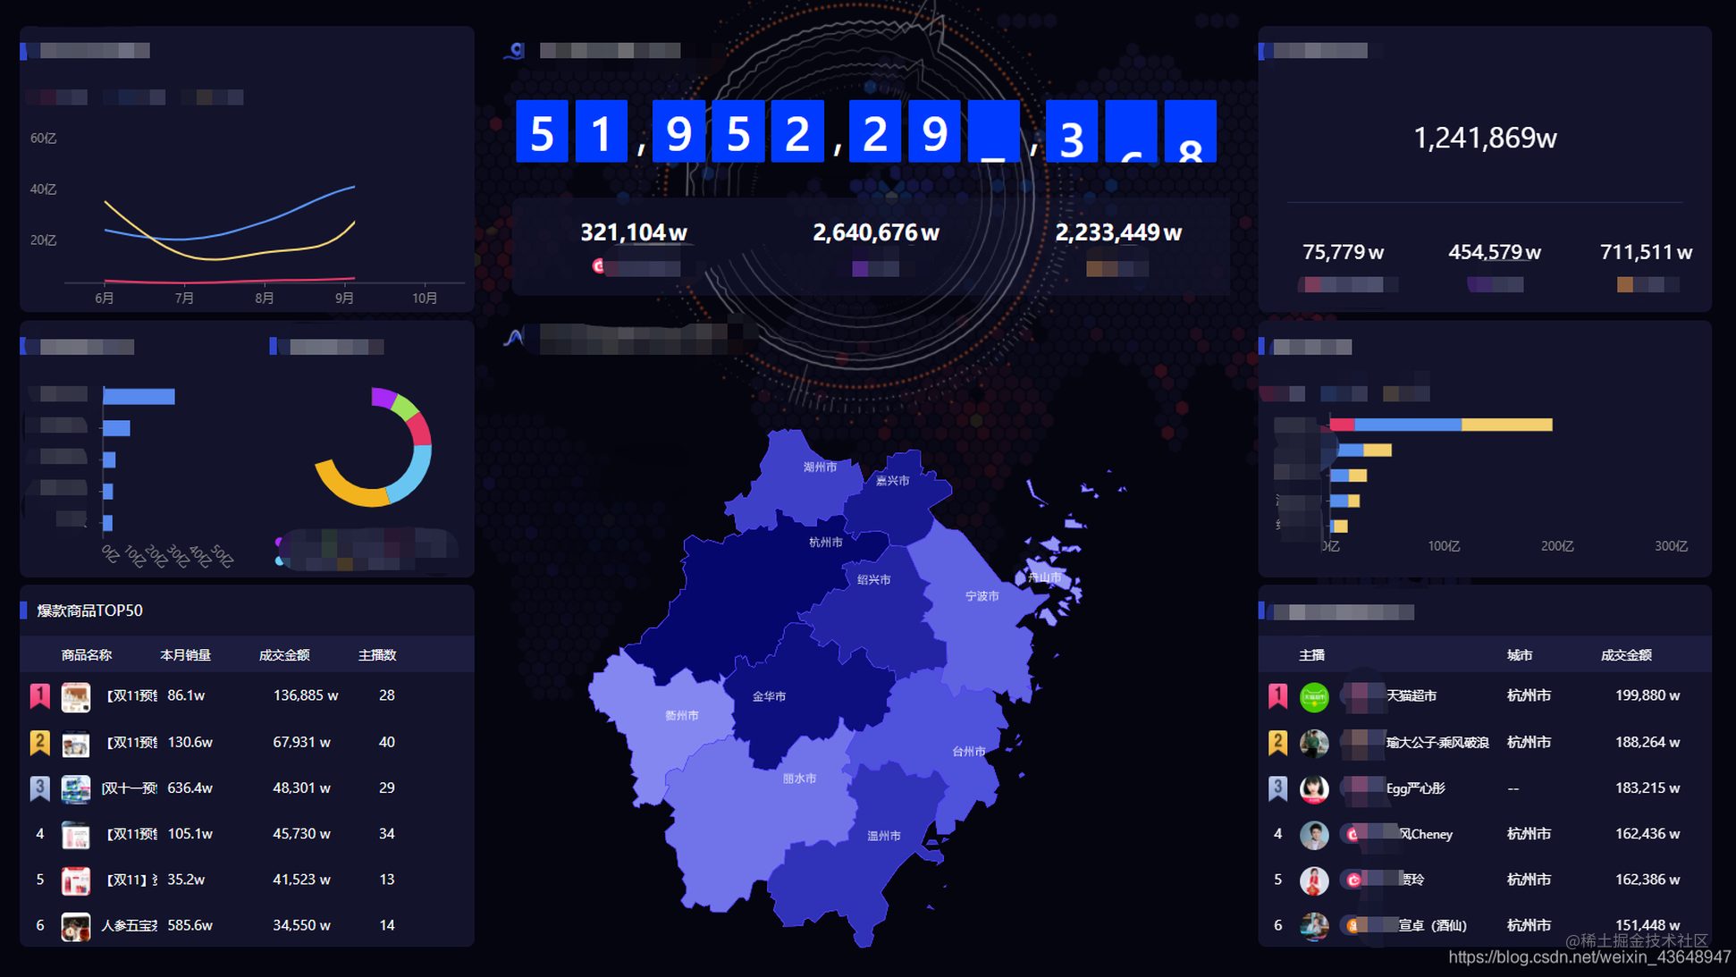Click the 454,579 w value

pyautogui.click(x=1494, y=252)
